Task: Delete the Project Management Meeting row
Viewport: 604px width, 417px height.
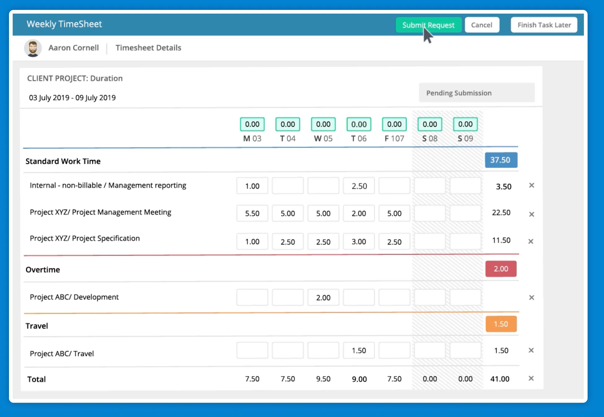Action: (532, 214)
